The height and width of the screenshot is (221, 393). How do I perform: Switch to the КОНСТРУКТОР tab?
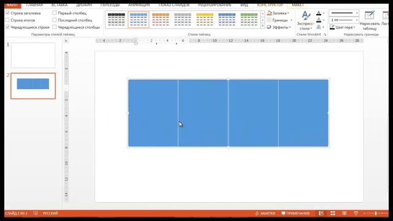[x=270, y=5]
